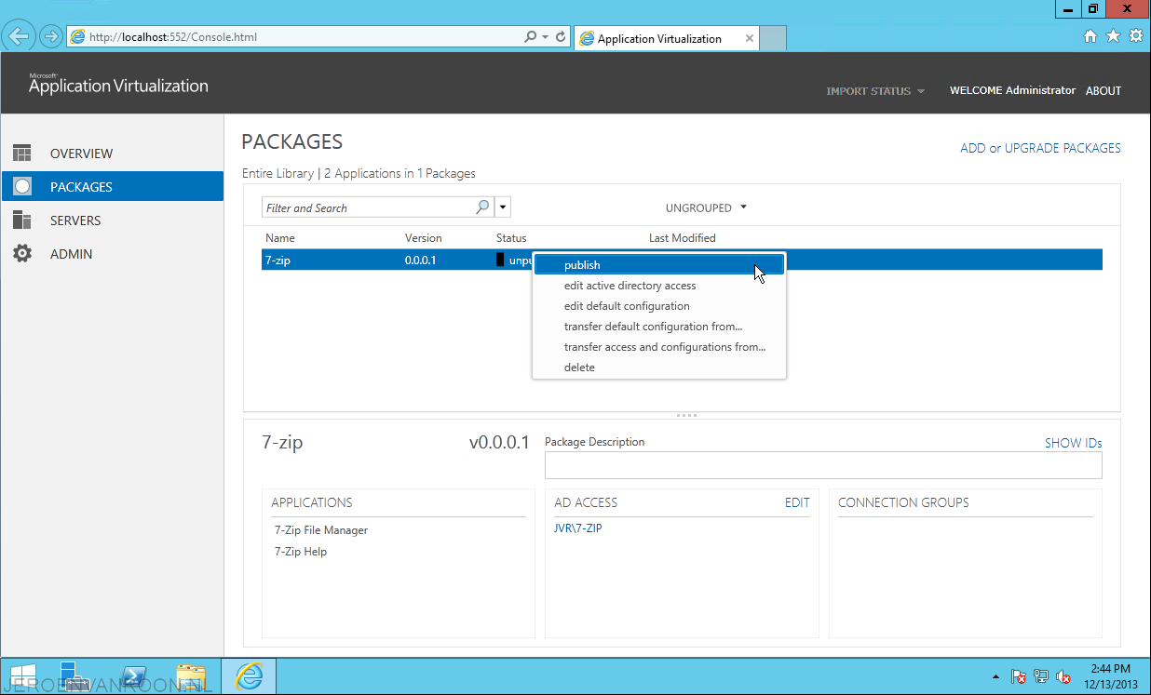This screenshot has width=1151, height=695.
Task: Launch Server Manager from taskbar
Action: click(74, 676)
